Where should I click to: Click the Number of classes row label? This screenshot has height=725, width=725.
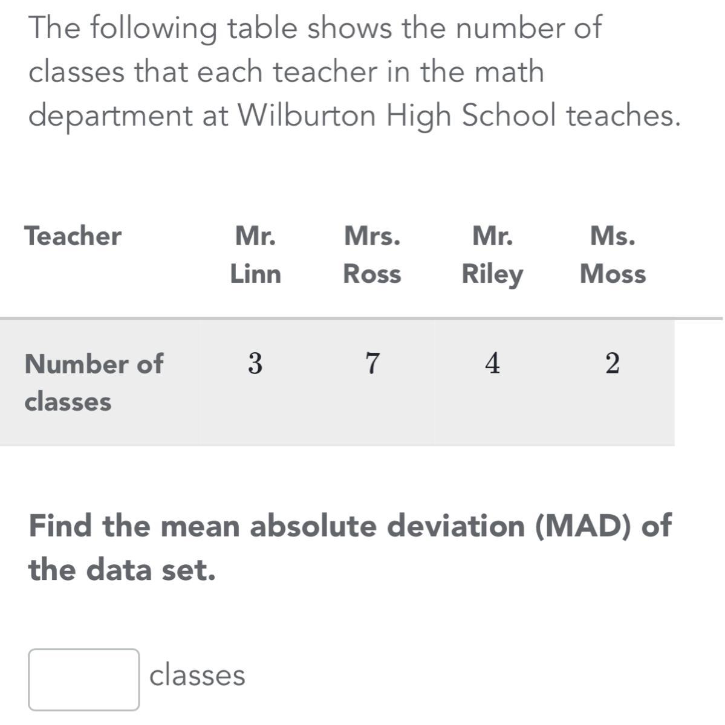[x=94, y=382]
